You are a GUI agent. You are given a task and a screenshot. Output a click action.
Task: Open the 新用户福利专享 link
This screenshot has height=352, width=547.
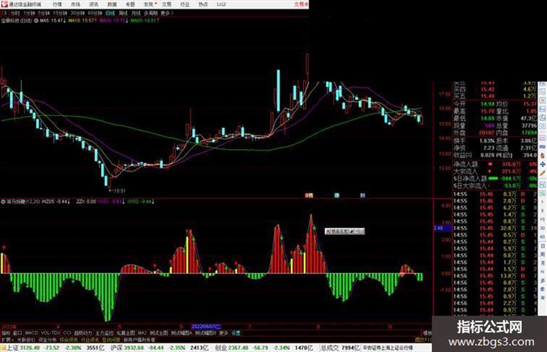tap(139, 339)
